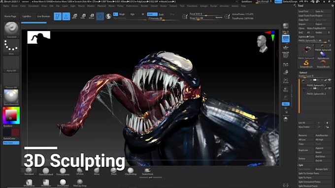Click the sculptris pro round icon
Viewport: 335px width, 188px height.
pyautogui.click(x=108, y=16)
